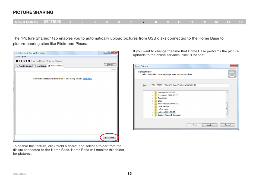
Task: Click Cancel in Share Pictures dialog
Action: 228,125
